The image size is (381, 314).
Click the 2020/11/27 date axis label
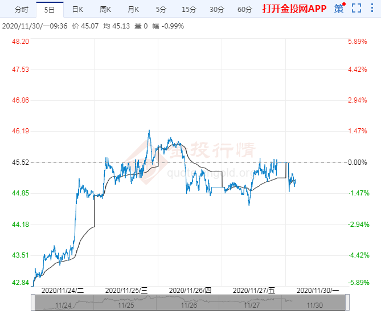tap(254, 289)
